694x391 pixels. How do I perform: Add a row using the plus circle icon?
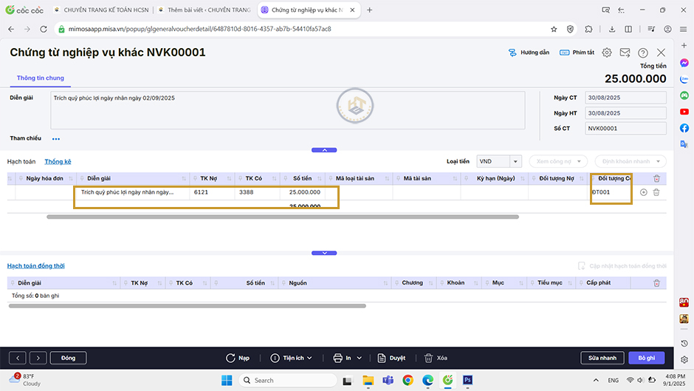point(644,192)
